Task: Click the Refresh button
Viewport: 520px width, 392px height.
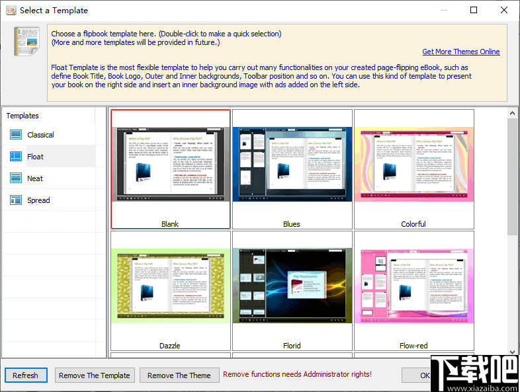Action: tap(26, 375)
